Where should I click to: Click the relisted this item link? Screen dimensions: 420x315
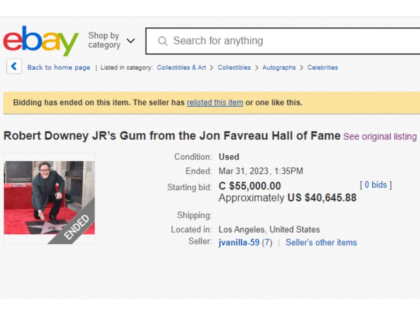215,103
